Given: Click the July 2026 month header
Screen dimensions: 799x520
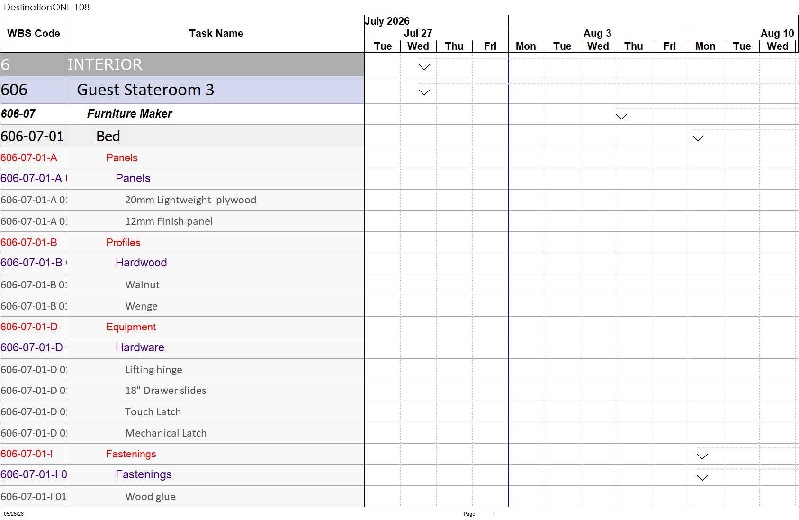Looking at the screenshot, I should (x=387, y=21).
